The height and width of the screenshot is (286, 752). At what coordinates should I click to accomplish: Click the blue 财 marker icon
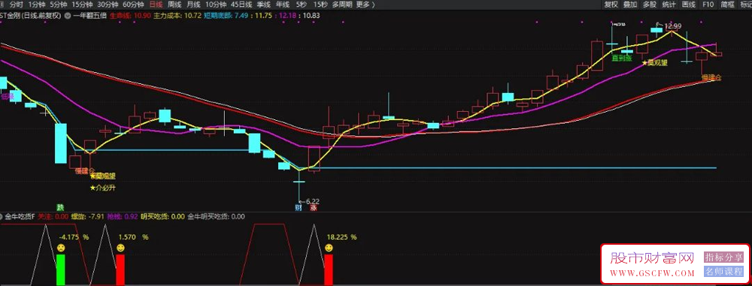click(299, 209)
